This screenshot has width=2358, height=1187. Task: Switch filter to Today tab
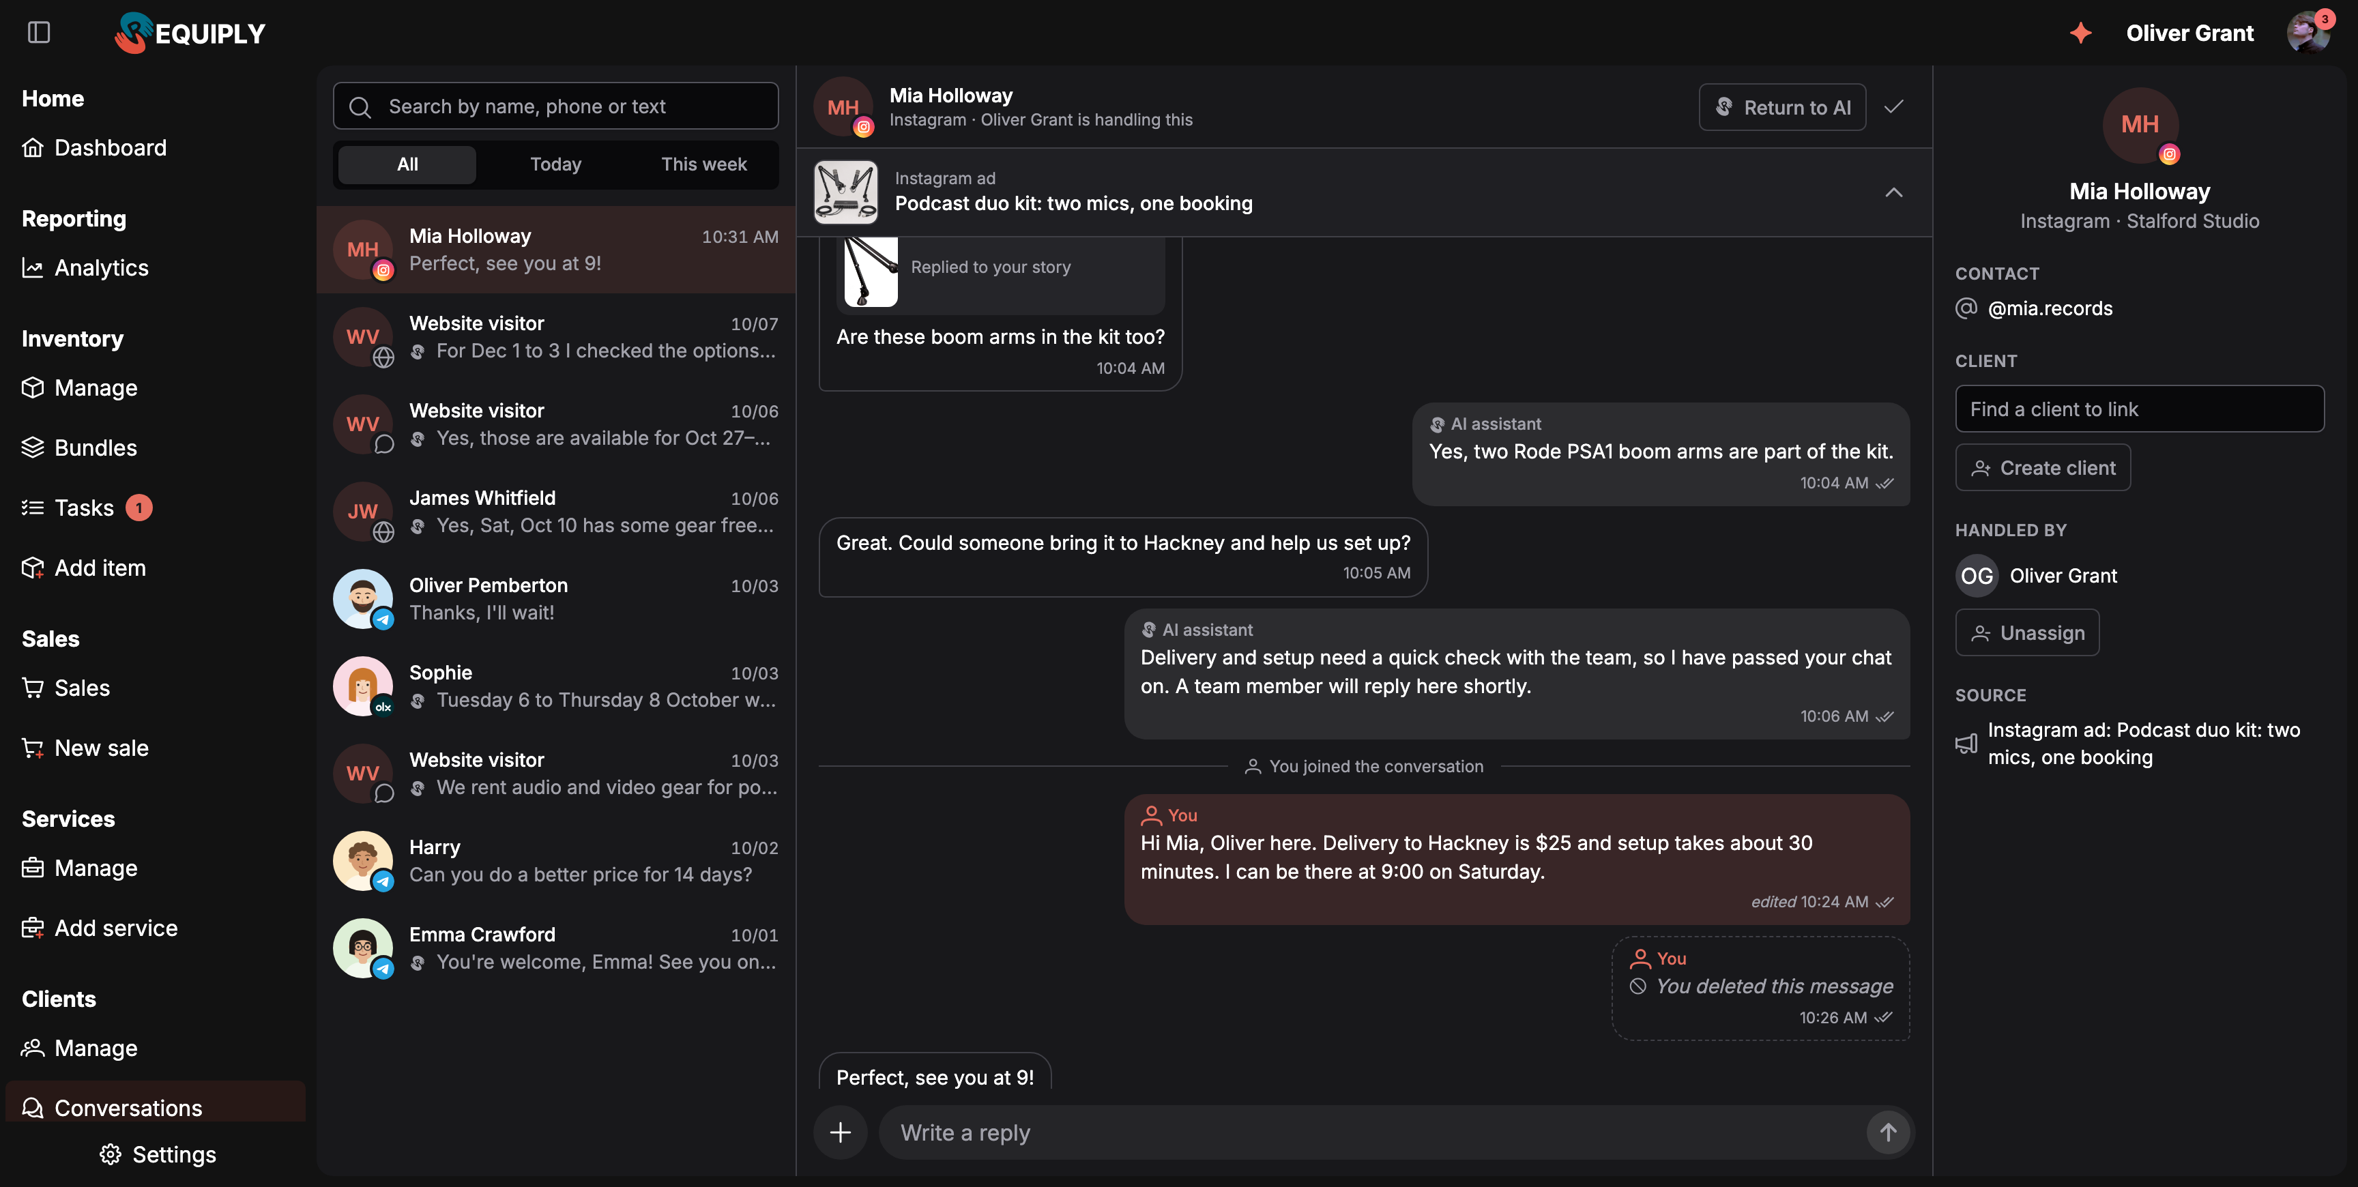point(555,164)
